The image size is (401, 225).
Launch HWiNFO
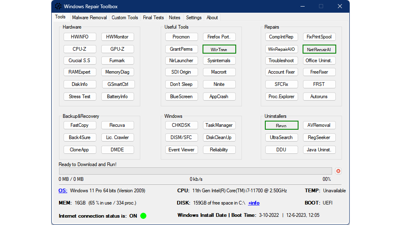(x=80, y=37)
